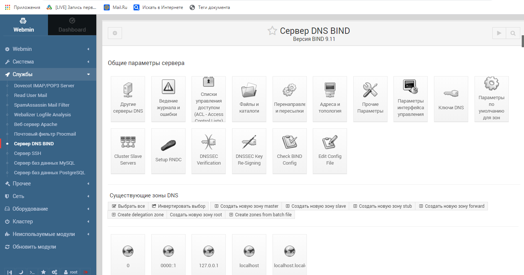Viewport: 524px width, 275px height.
Task: Click the page vertical scrollbar
Action: tap(522, 41)
